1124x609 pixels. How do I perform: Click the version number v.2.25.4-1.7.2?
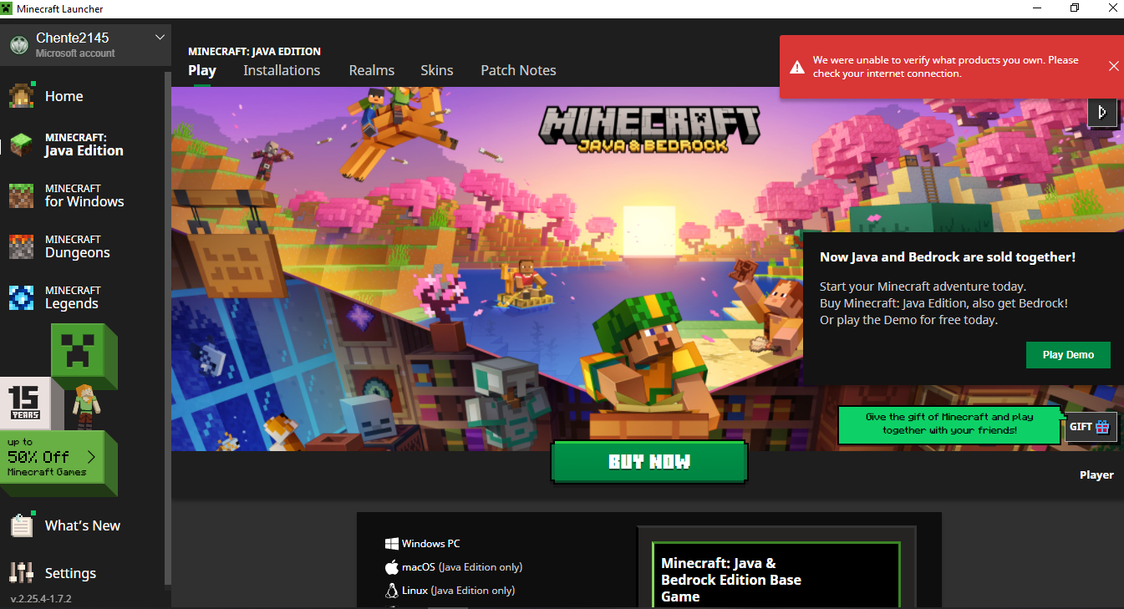coord(41,599)
